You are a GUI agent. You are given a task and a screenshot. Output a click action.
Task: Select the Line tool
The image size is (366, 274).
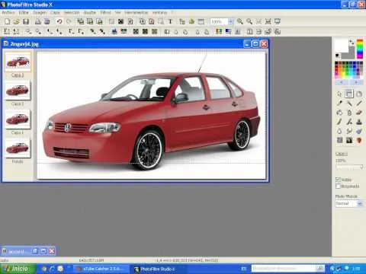pos(359,104)
